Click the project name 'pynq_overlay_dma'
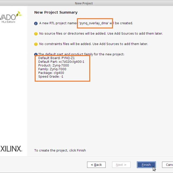The image size is (173, 173). tap(94, 23)
